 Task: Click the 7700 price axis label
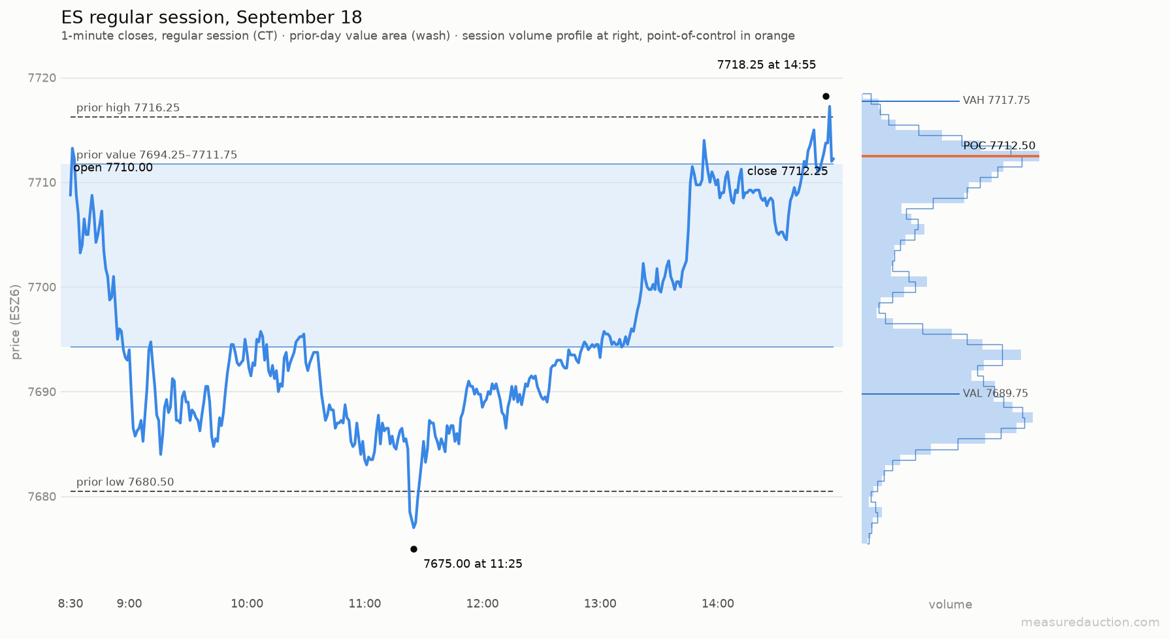coord(42,287)
